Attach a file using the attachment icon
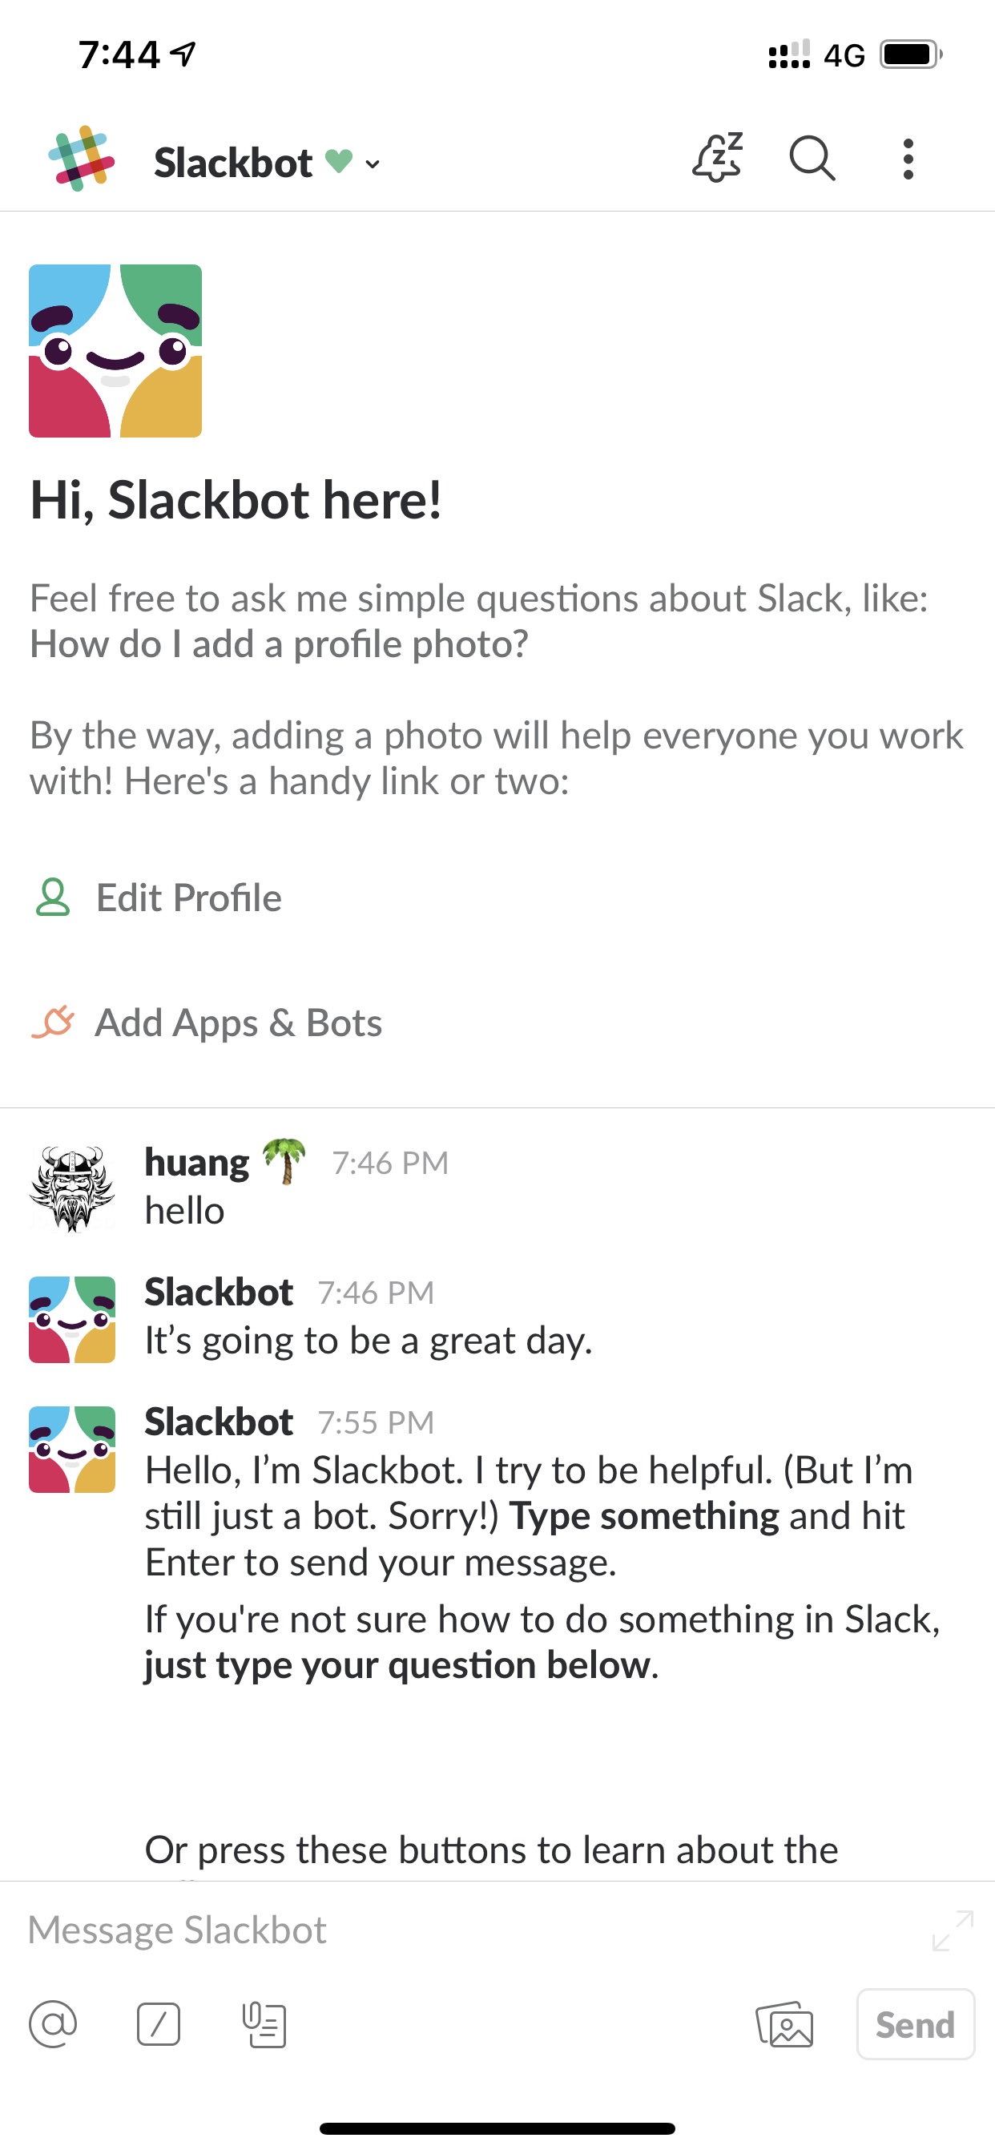This screenshot has width=995, height=2154. coord(264,2025)
